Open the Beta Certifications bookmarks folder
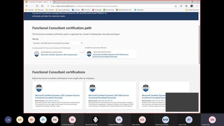 click(x=63, y=10)
